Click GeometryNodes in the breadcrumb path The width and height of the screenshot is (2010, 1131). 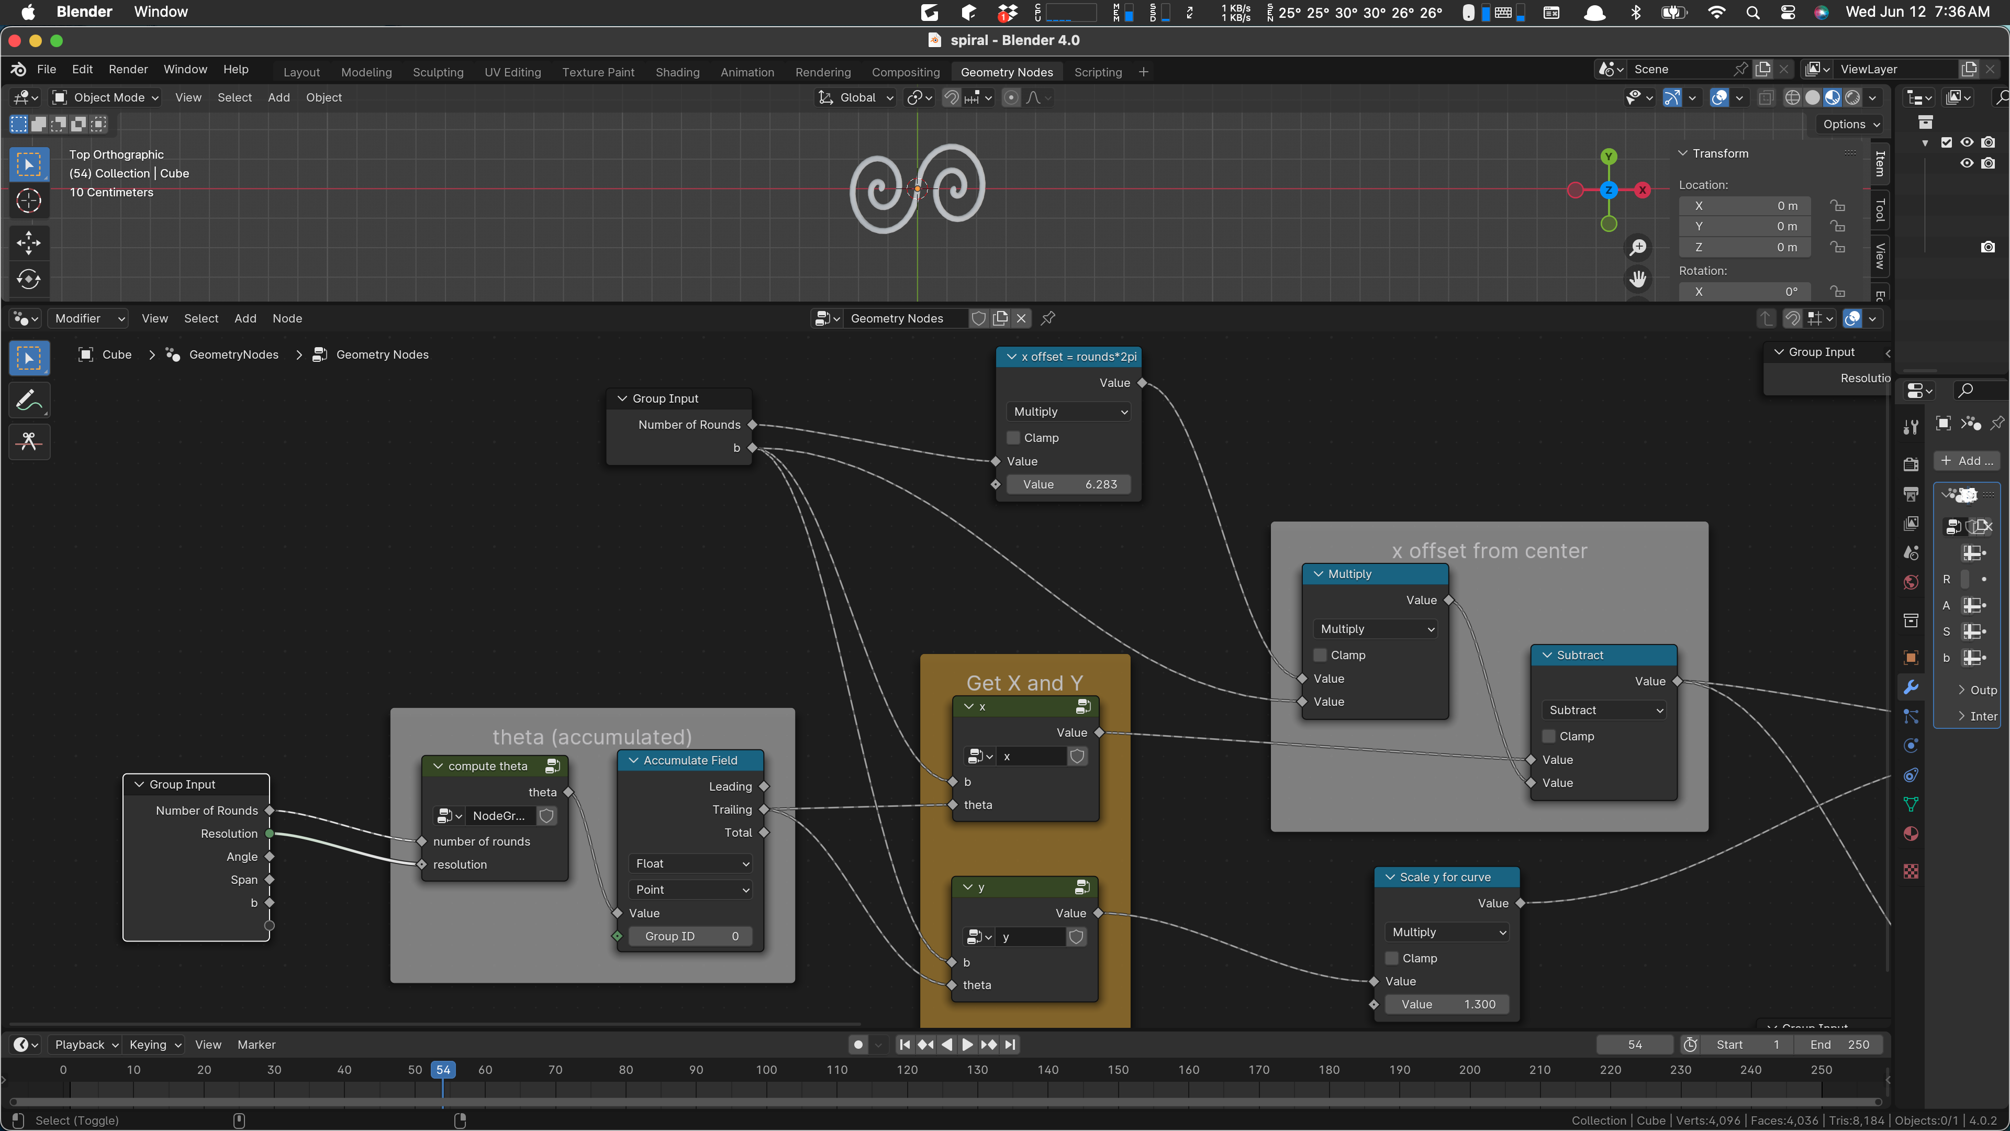click(x=233, y=354)
